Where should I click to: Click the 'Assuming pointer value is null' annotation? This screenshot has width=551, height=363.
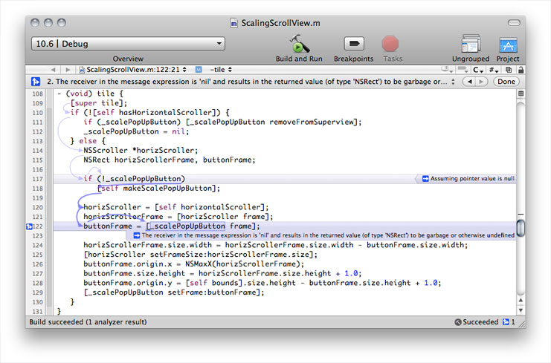(467, 179)
